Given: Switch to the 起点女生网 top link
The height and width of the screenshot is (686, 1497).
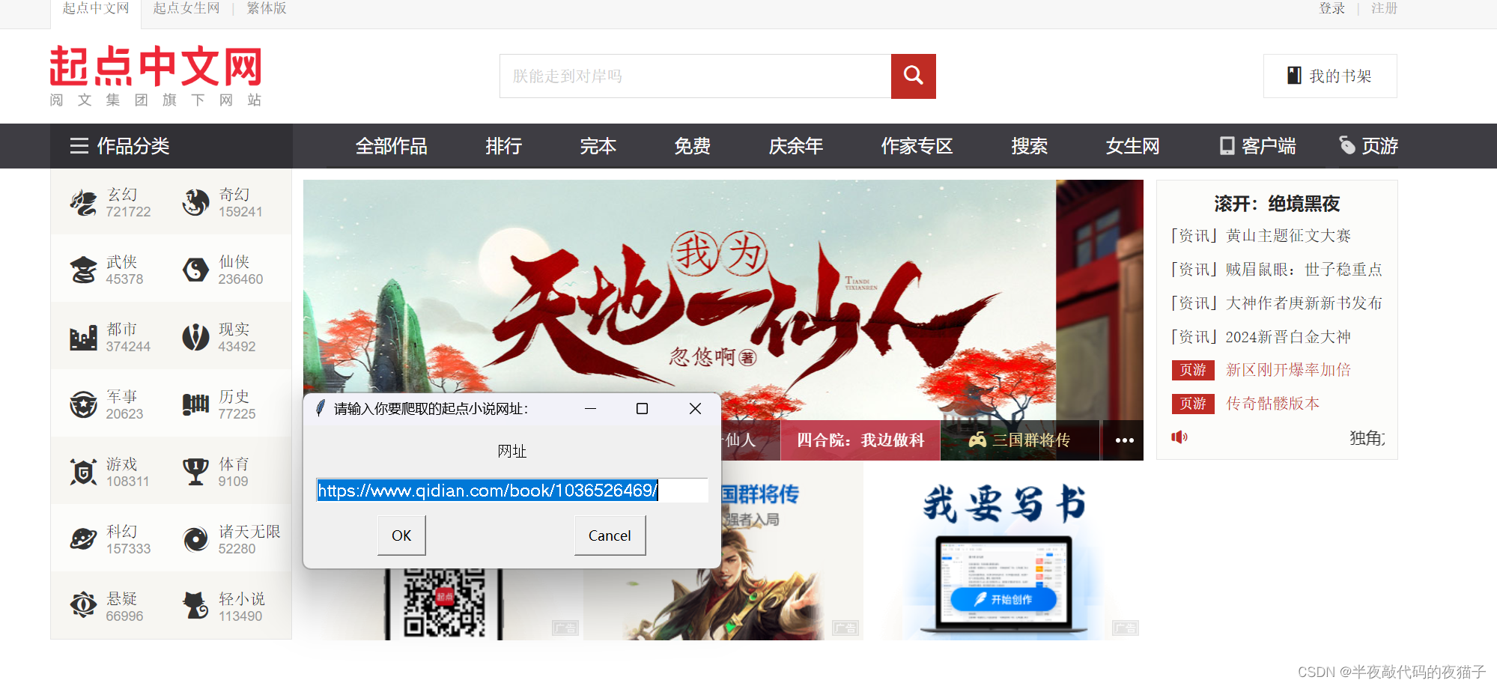Looking at the screenshot, I should (186, 8).
